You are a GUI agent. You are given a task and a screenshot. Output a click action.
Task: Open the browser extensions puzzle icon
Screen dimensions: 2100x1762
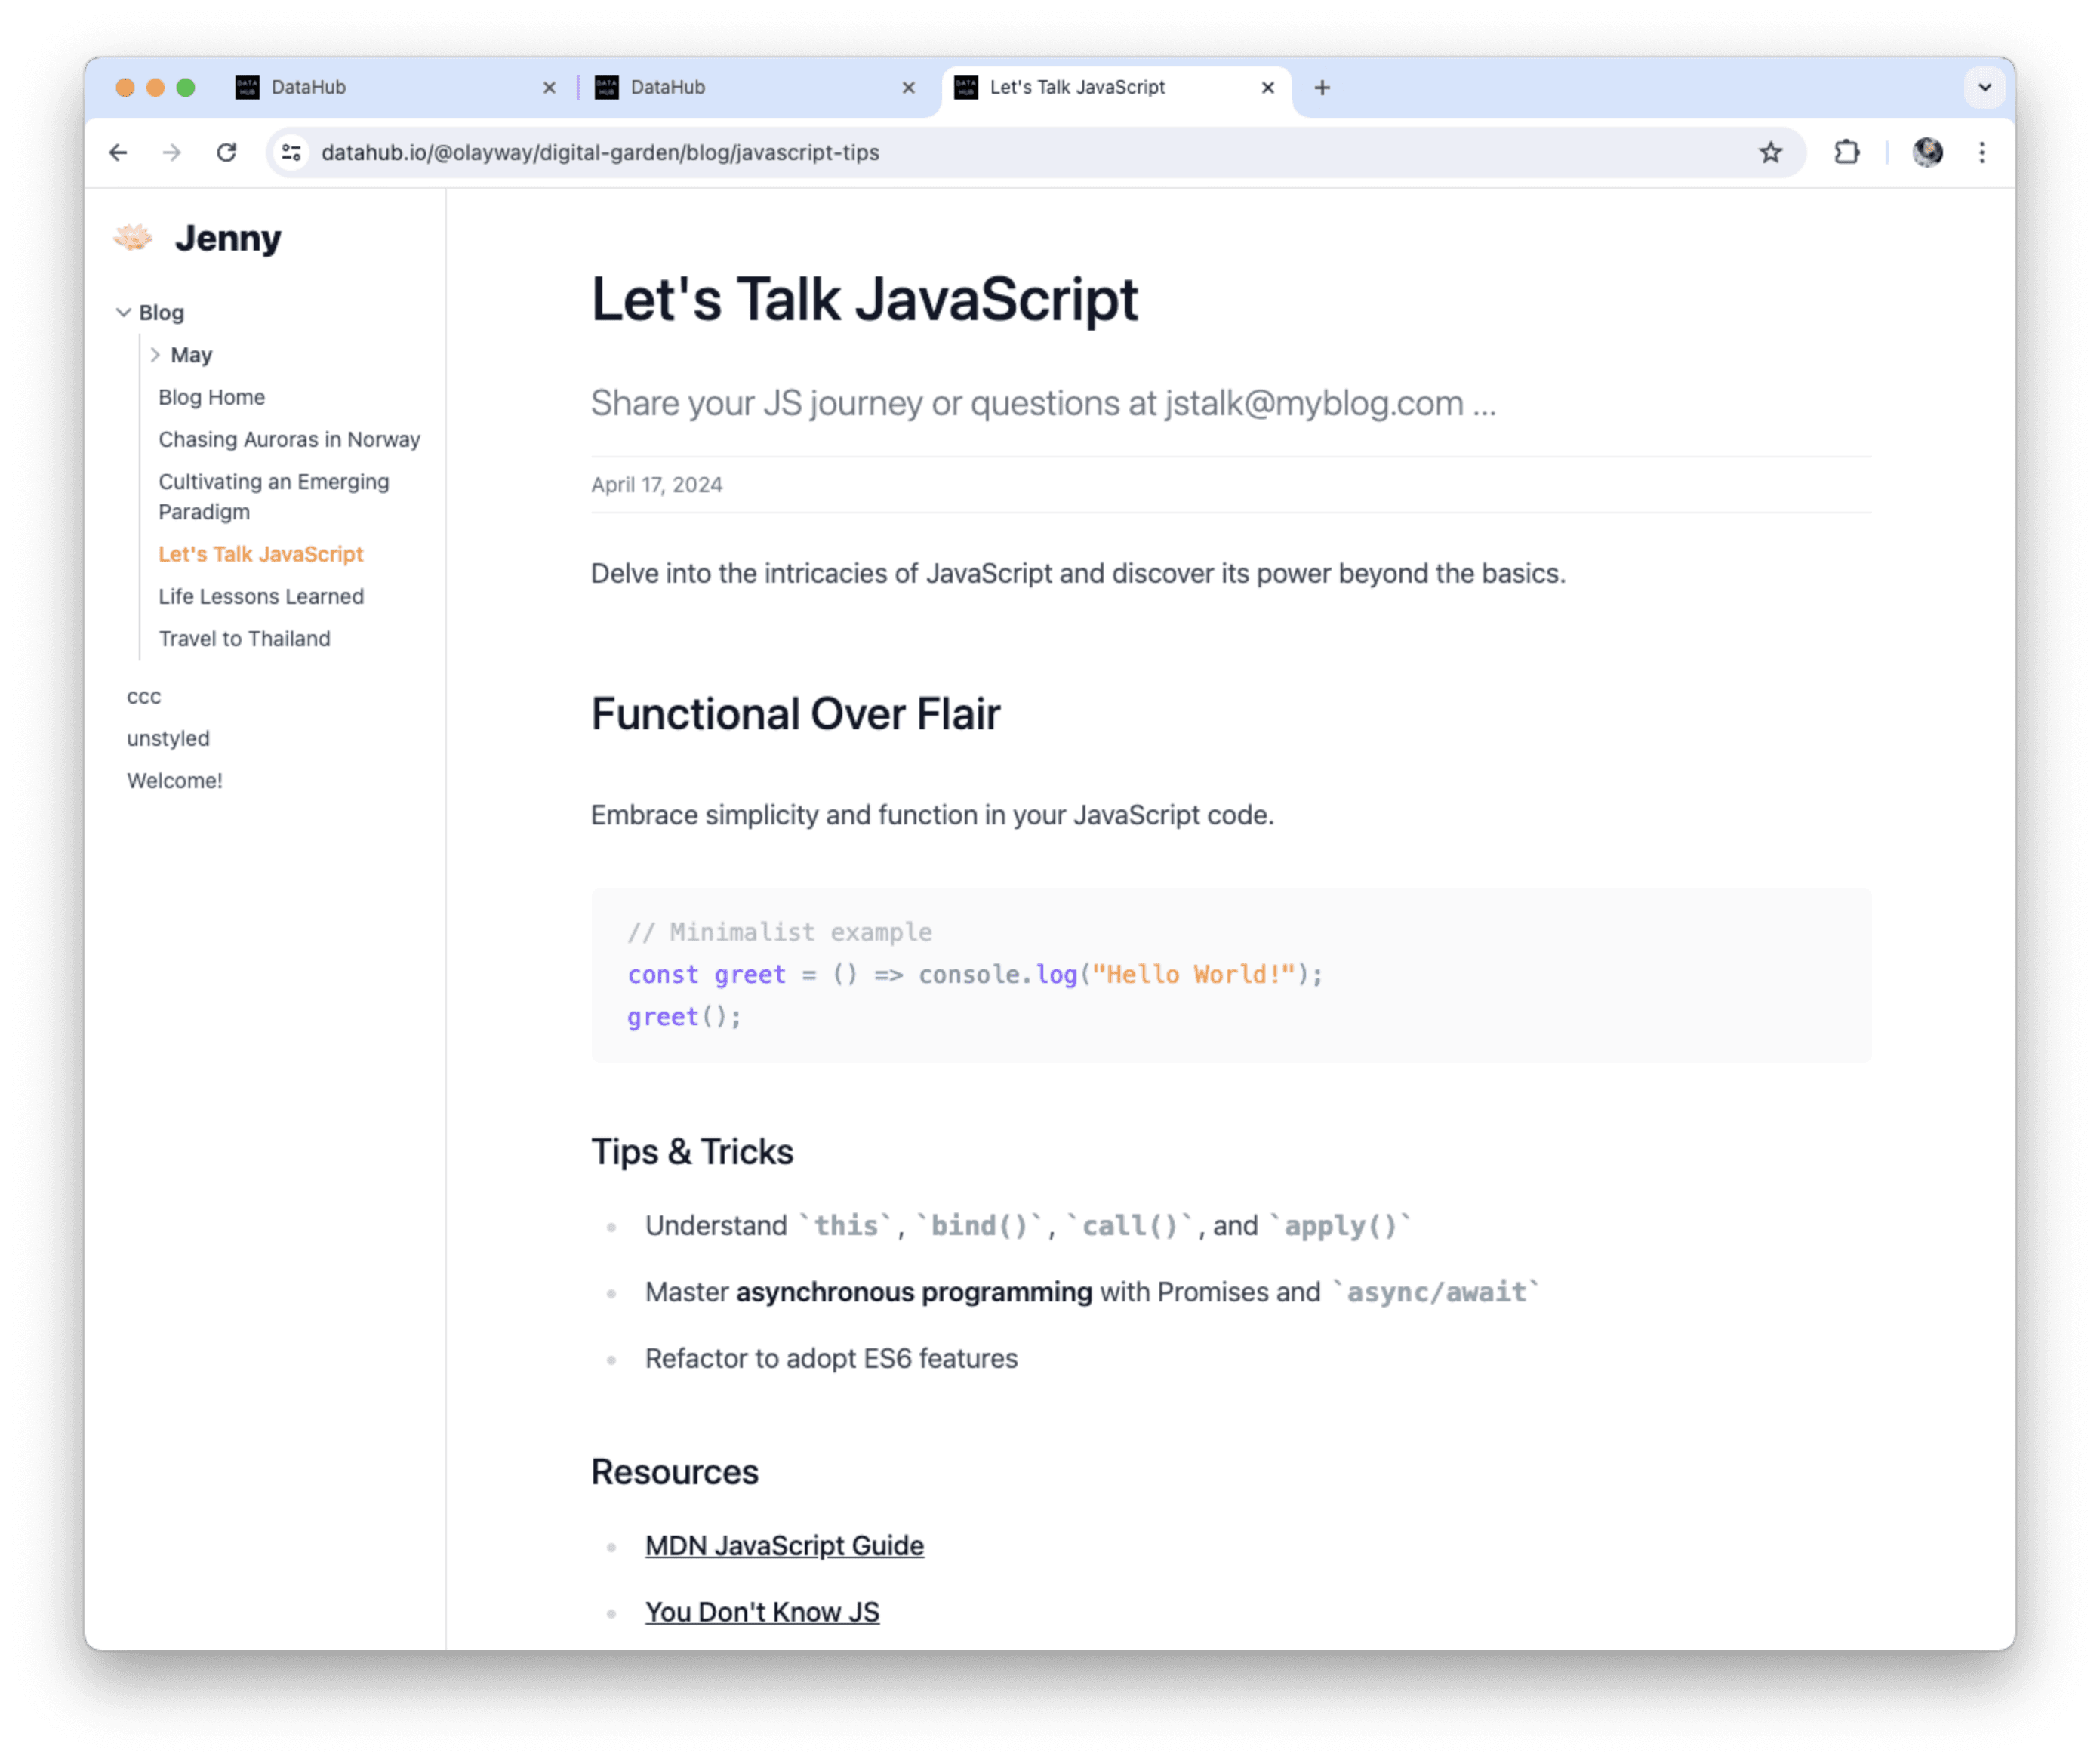pos(1846,152)
